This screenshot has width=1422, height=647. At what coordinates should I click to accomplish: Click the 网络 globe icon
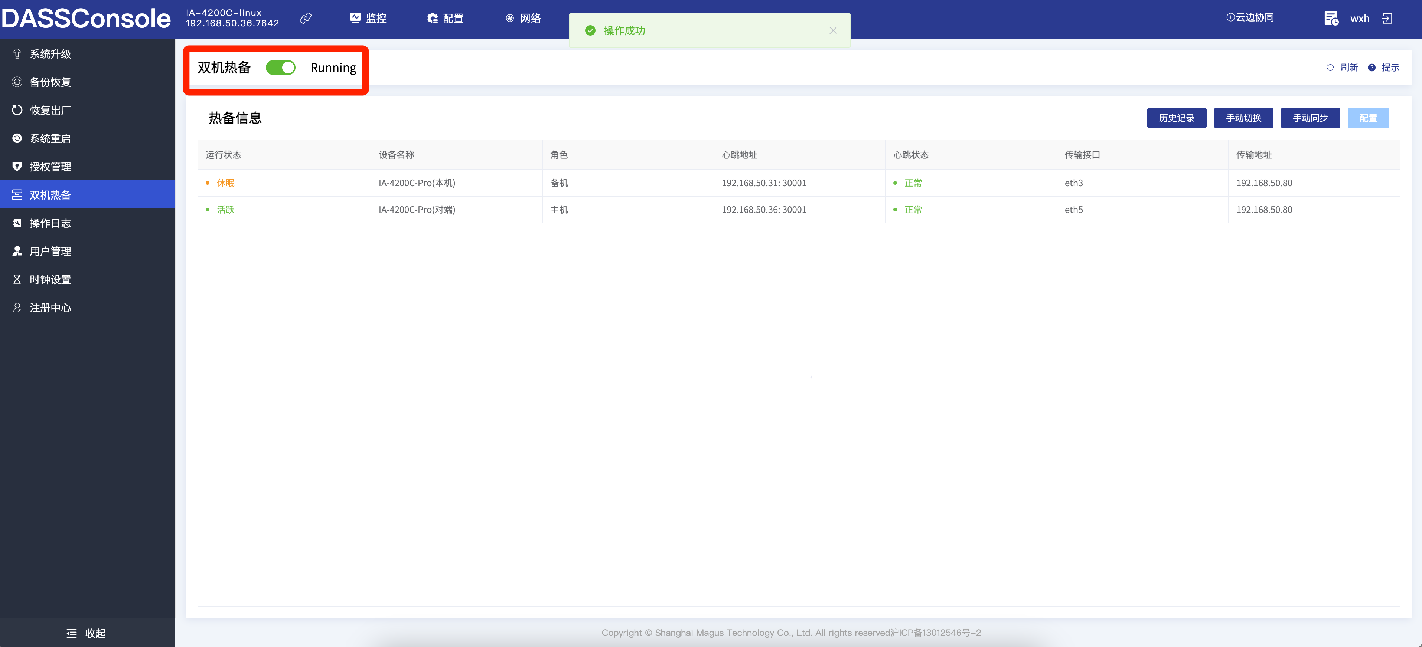coord(510,18)
